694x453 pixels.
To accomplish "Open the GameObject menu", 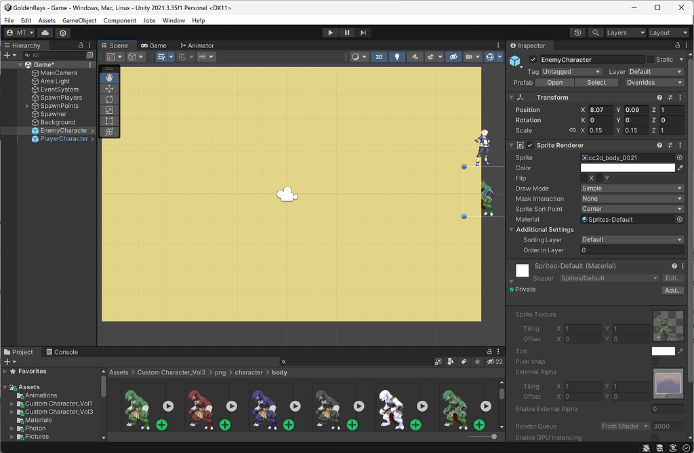I will click(79, 20).
